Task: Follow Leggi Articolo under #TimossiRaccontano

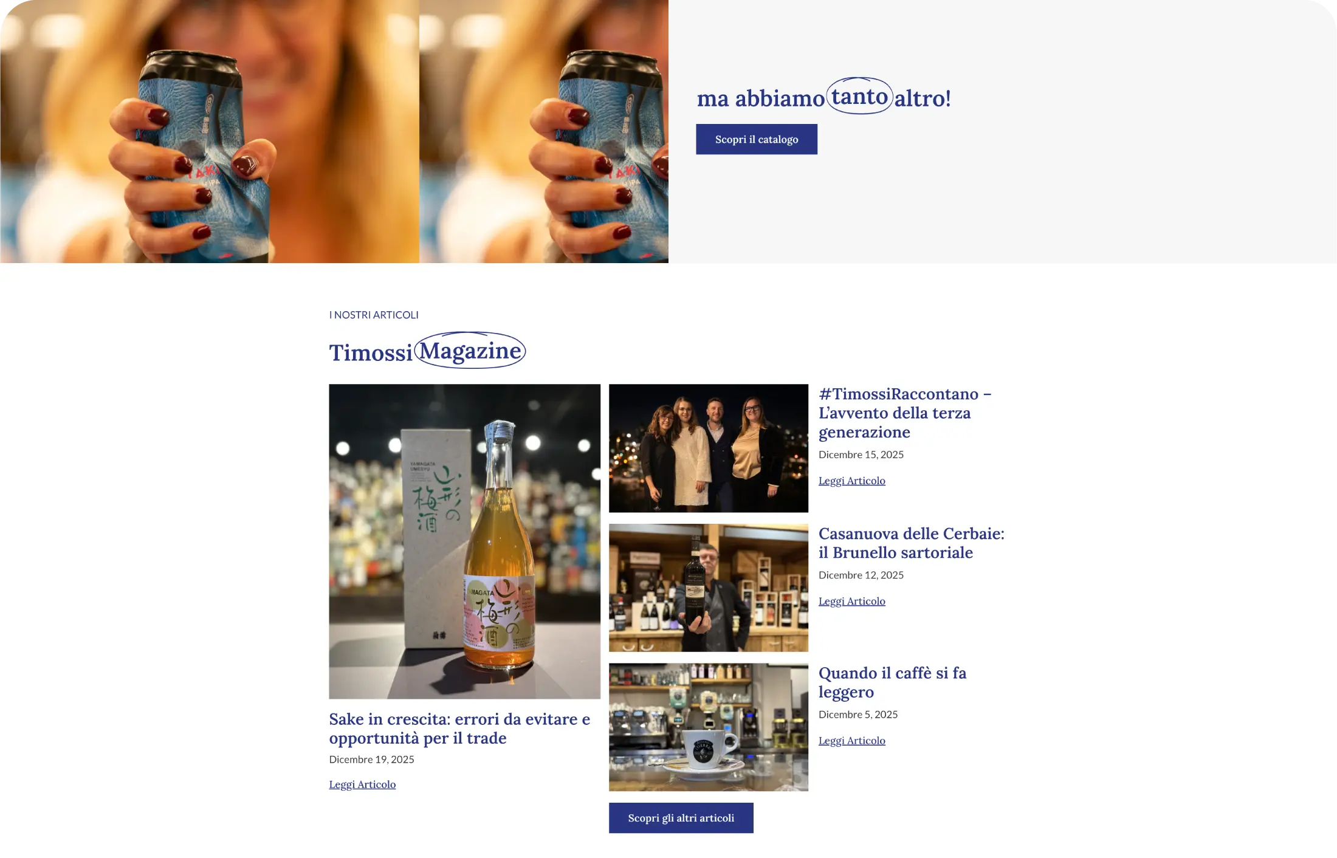Action: (x=851, y=481)
